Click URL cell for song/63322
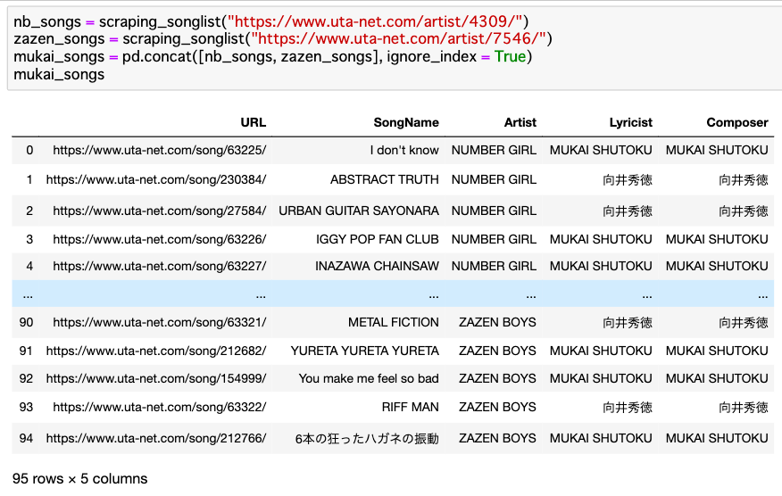 click(x=160, y=408)
